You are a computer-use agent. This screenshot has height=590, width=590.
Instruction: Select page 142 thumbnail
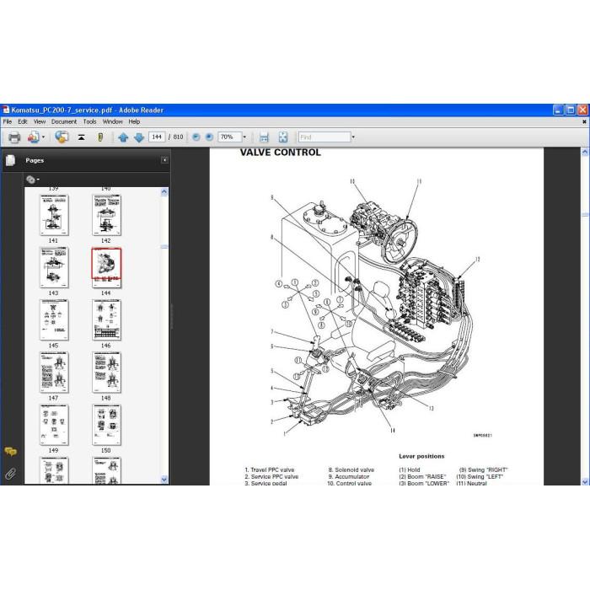click(x=106, y=215)
